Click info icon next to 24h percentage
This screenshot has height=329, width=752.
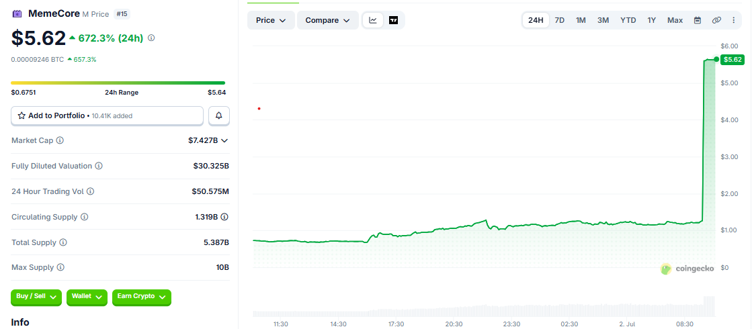pos(151,38)
